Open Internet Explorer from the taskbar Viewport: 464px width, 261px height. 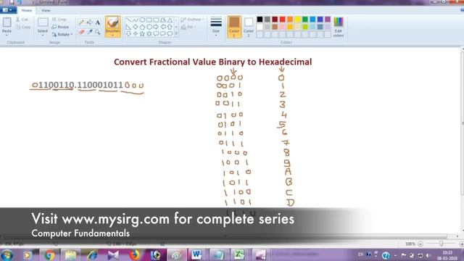(x=92, y=255)
